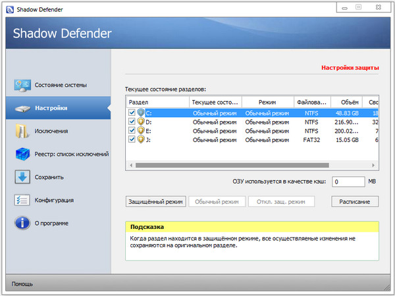Click the Состояние системы monitor icon

[22, 85]
